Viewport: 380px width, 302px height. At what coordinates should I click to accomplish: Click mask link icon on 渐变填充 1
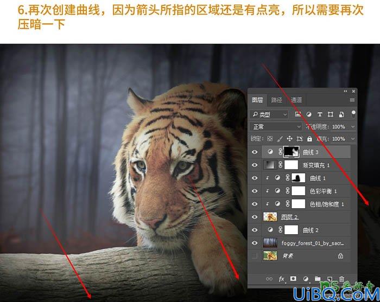pyautogui.click(x=280, y=165)
